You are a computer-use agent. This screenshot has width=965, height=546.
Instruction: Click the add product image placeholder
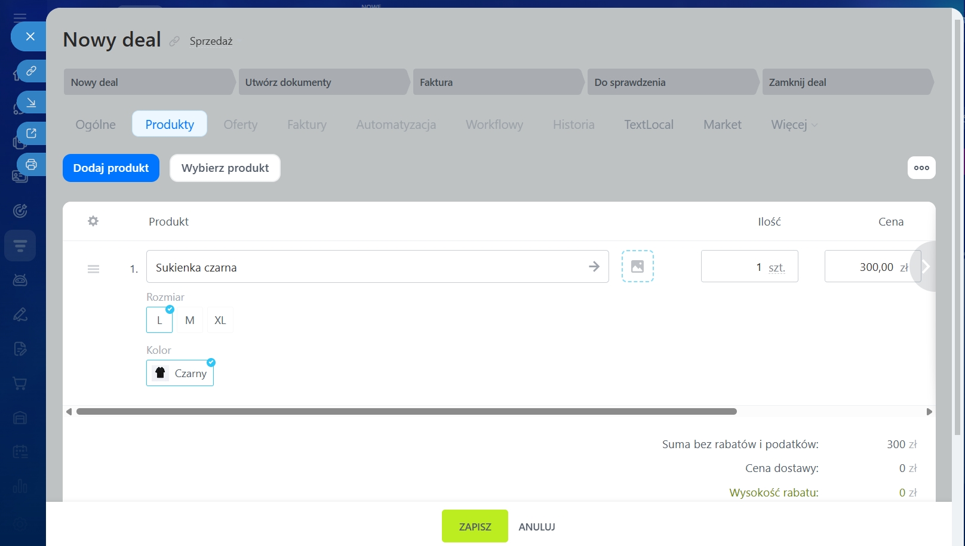(637, 266)
